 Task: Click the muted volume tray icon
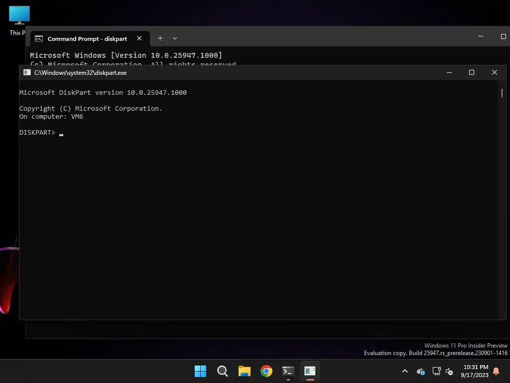pyautogui.click(x=449, y=371)
